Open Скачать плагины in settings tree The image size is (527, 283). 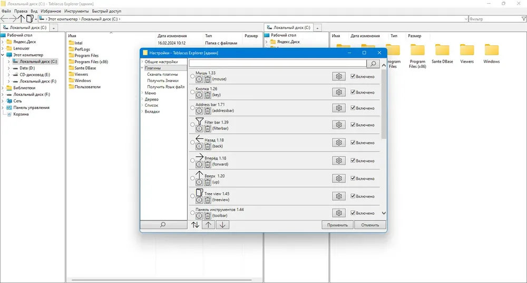[162, 74]
